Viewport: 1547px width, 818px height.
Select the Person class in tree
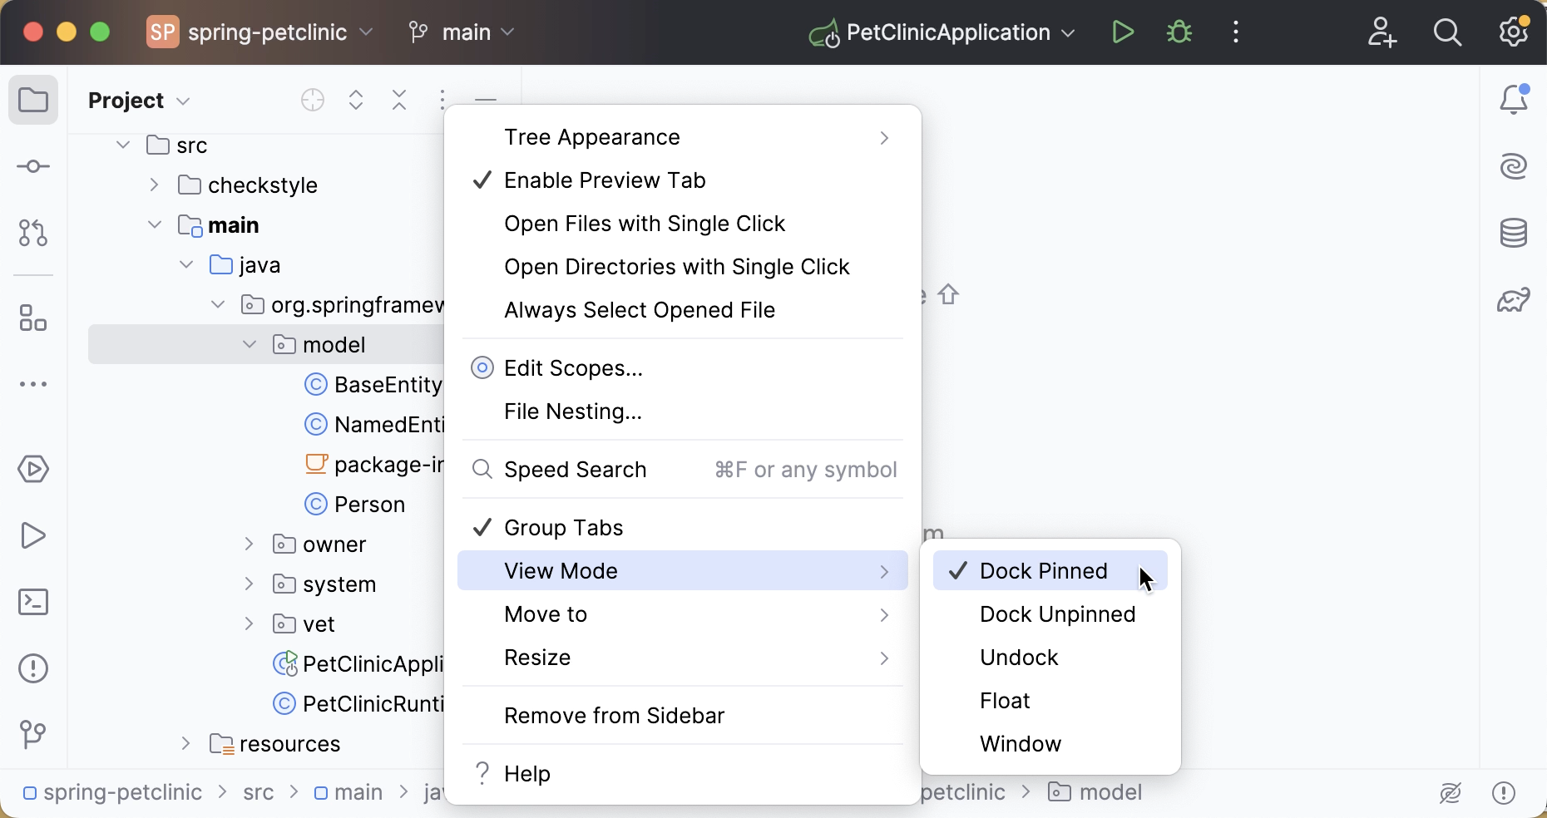pos(369,505)
